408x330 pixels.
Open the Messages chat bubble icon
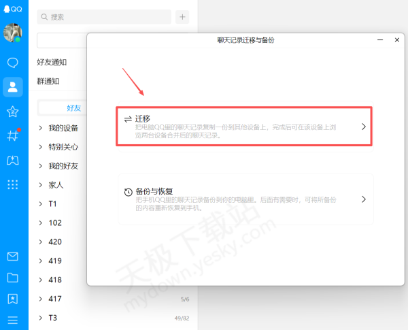[12, 63]
